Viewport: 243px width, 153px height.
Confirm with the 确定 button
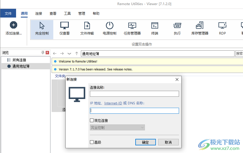click(145, 142)
